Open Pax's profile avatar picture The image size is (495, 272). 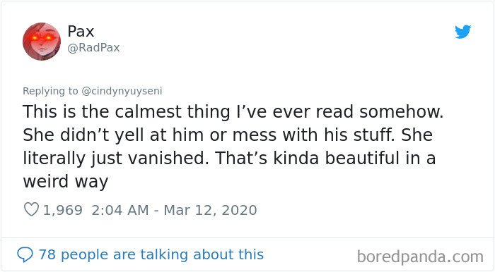point(42,41)
